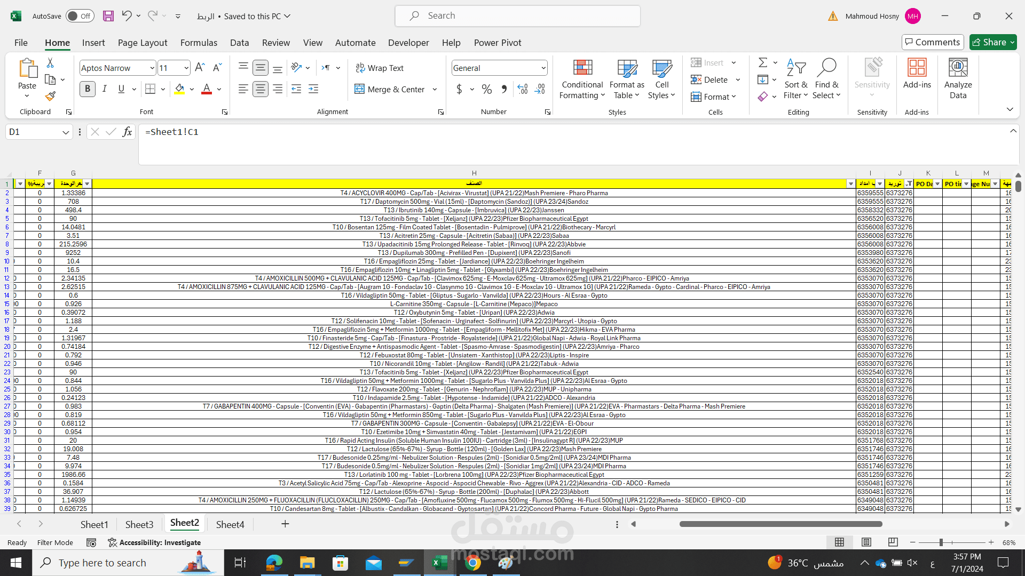The image size is (1025, 576).
Task: Open Google Chrome from the taskbar
Action: pos(472,563)
